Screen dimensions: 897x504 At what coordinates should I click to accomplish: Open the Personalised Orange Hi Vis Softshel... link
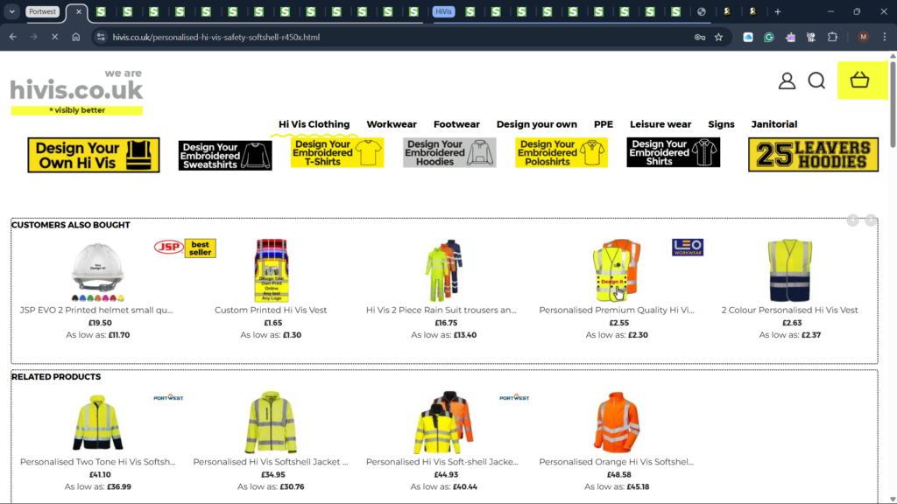[617, 462]
